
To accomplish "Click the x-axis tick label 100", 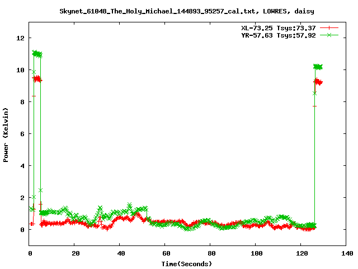I will tap(255, 253).
